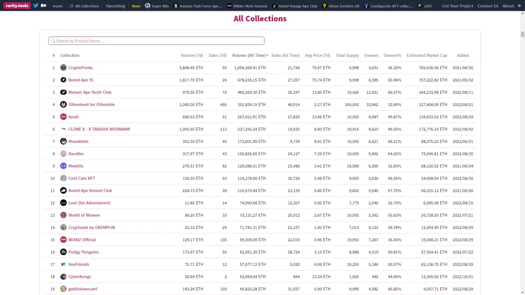Screen dimensions: 525x295
Task: Sort by Added date column header
Action: pyautogui.click(x=463, y=56)
